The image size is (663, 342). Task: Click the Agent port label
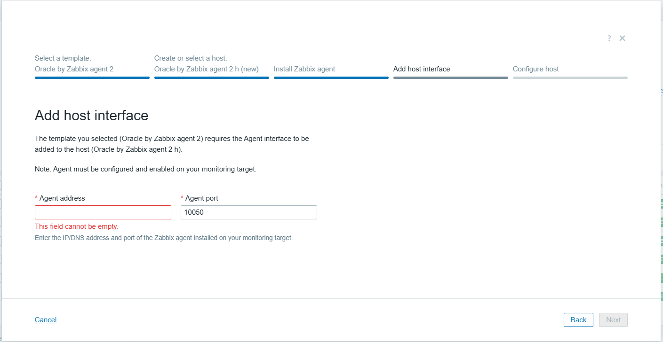coord(202,198)
